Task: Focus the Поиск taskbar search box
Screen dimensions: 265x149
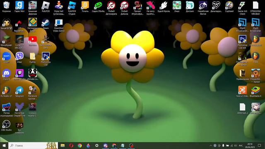Action: pyautogui.click(x=33, y=145)
